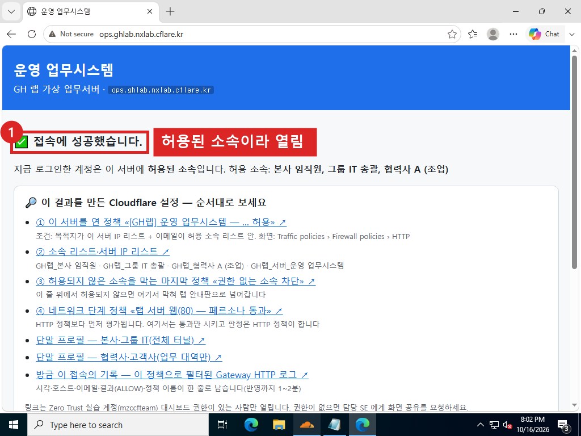The width and height of the screenshot is (581, 436).
Task: Click the 허용 소속 description line
Action: 231,169
